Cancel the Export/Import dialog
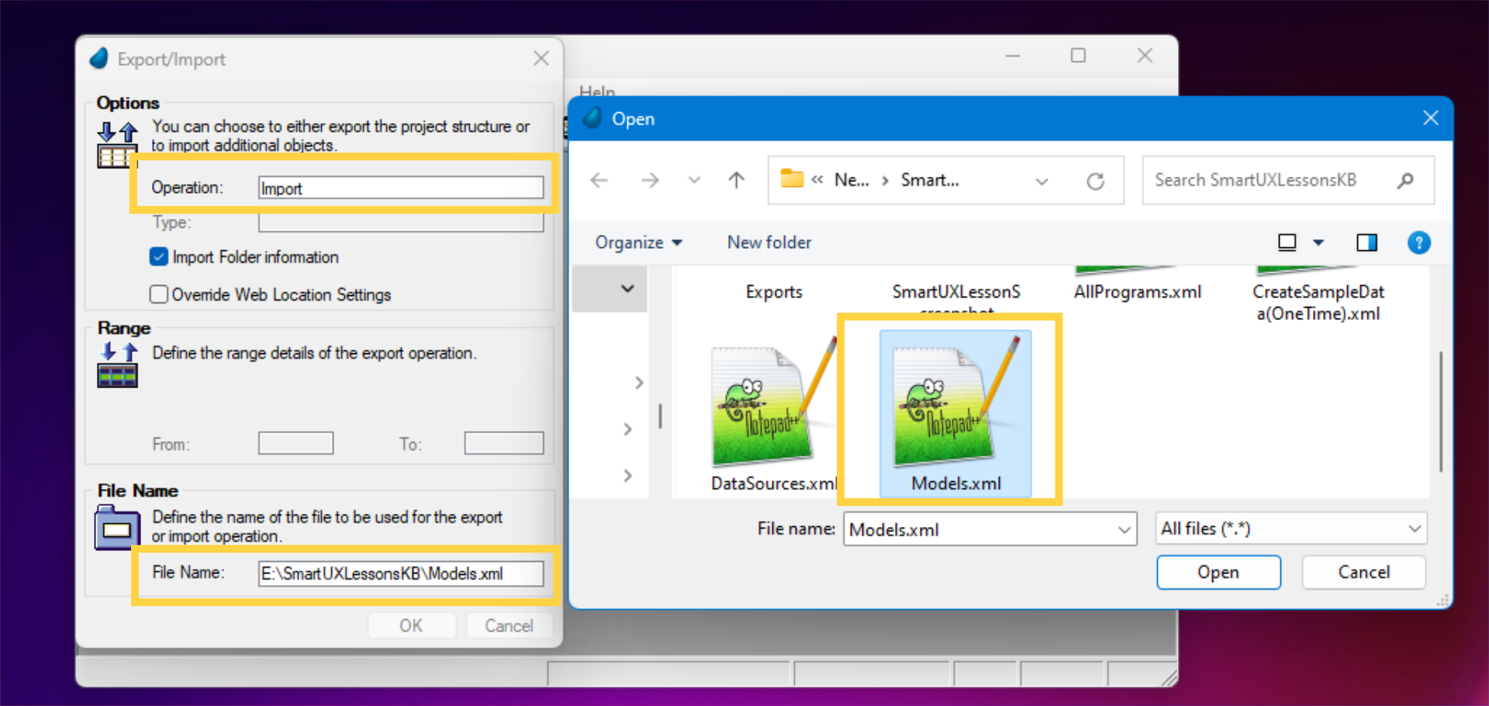 click(x=509, y=626)
